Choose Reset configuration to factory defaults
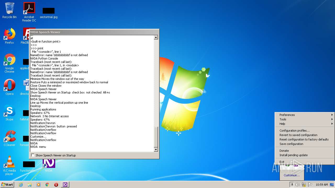335x188 pixels. [305, 139]
